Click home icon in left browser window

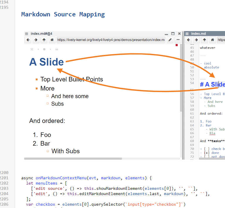click(52, 40)
